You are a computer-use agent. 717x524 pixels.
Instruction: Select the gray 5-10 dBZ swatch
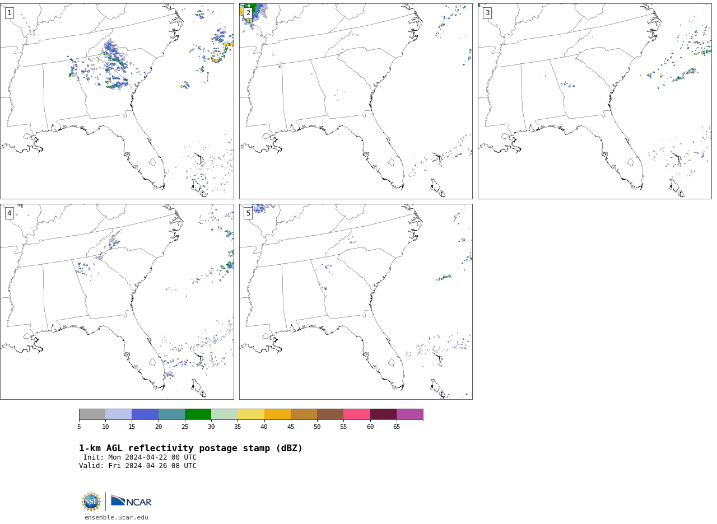pyautogui.click(x=92, y=414)
